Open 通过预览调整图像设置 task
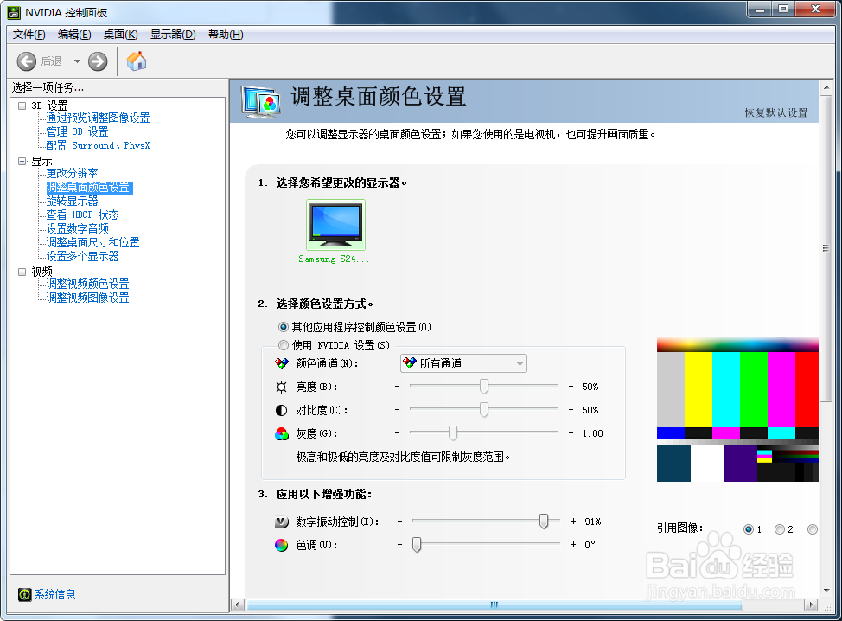The height and width of the screenshot is (621, 842). pyautogui.click(x=98, y=118)
